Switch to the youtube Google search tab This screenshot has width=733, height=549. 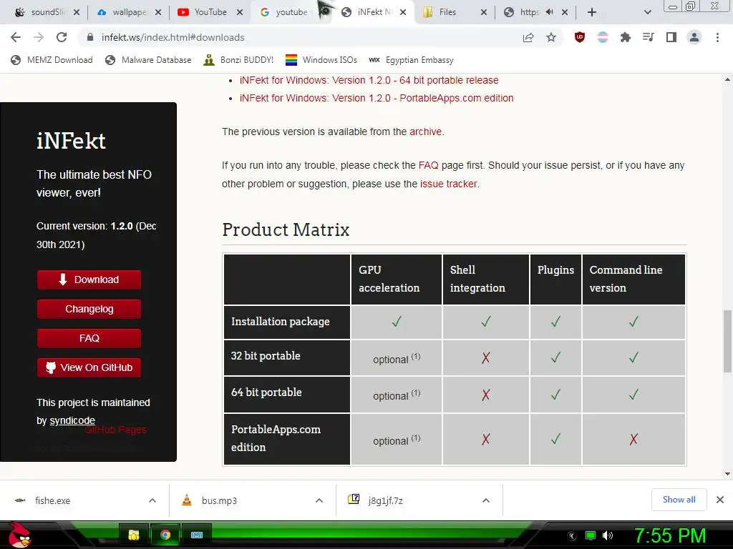(285, 12)
